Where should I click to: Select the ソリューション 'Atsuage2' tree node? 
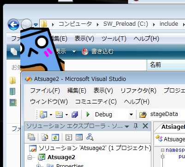coord(90,148)
